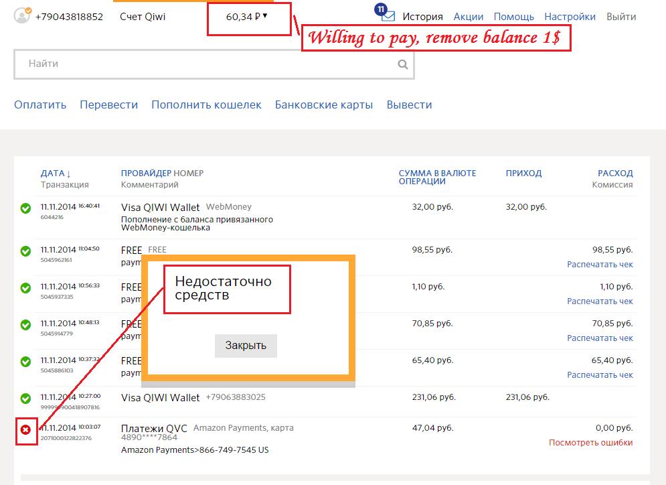This screenshot has width=666, height=485.
Task: Open the user profile avatar icon
Action: (22, 15)
